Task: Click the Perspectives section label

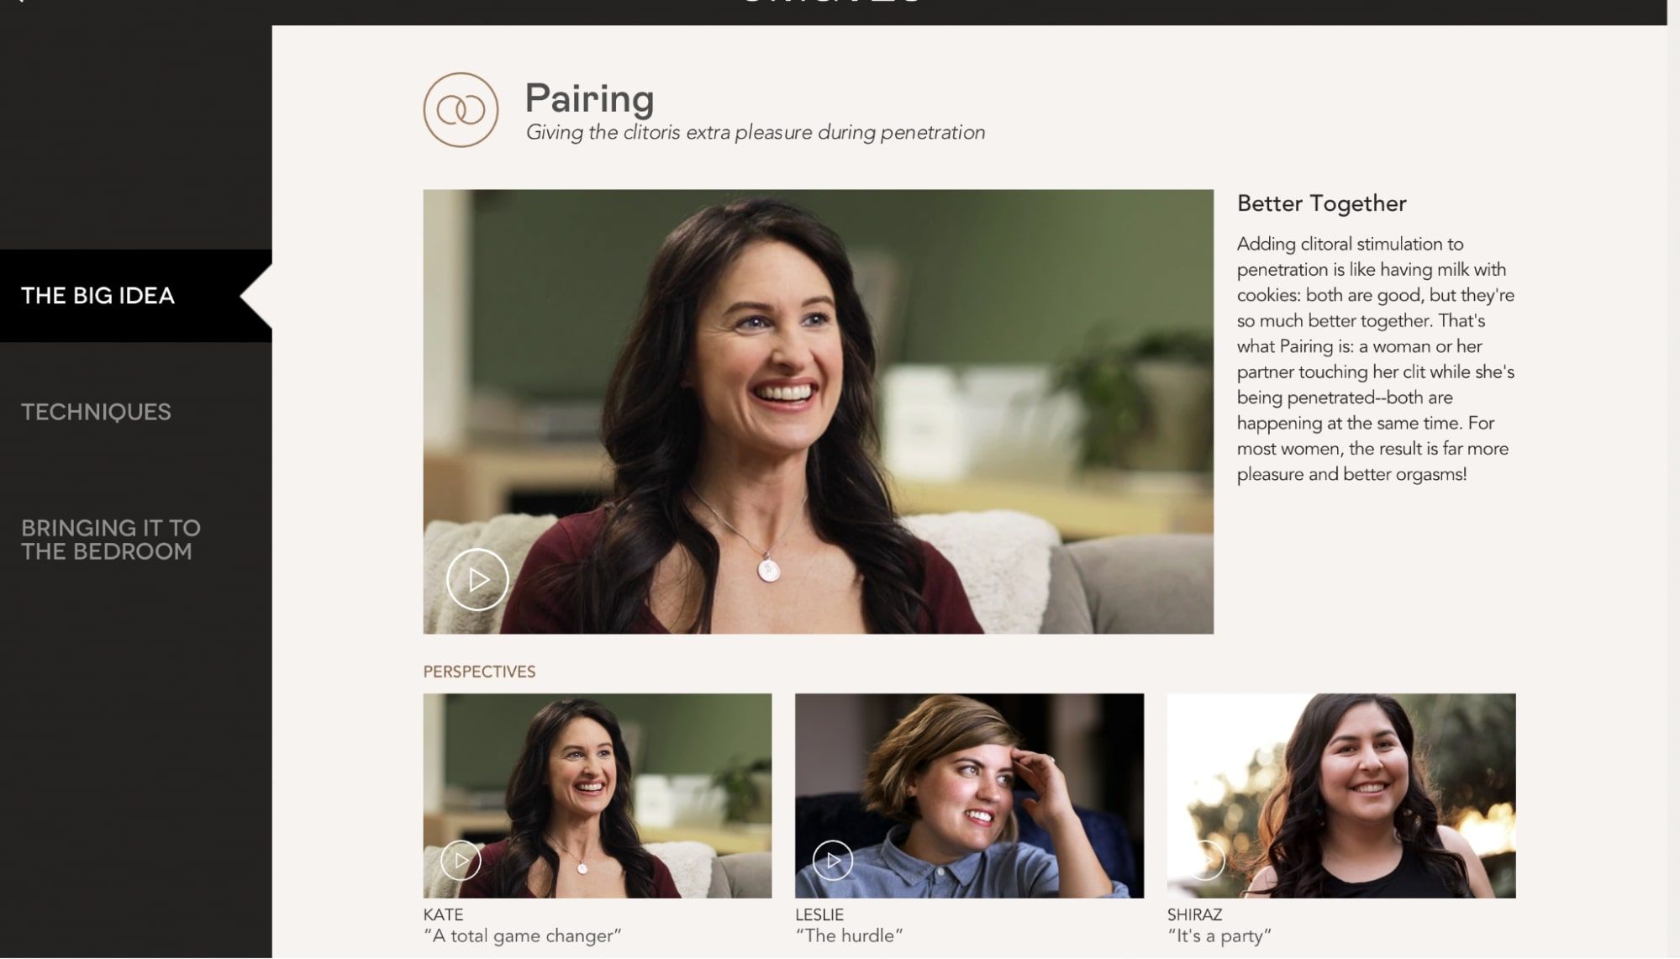Action: pyautogui.click(x=479, y=672)
